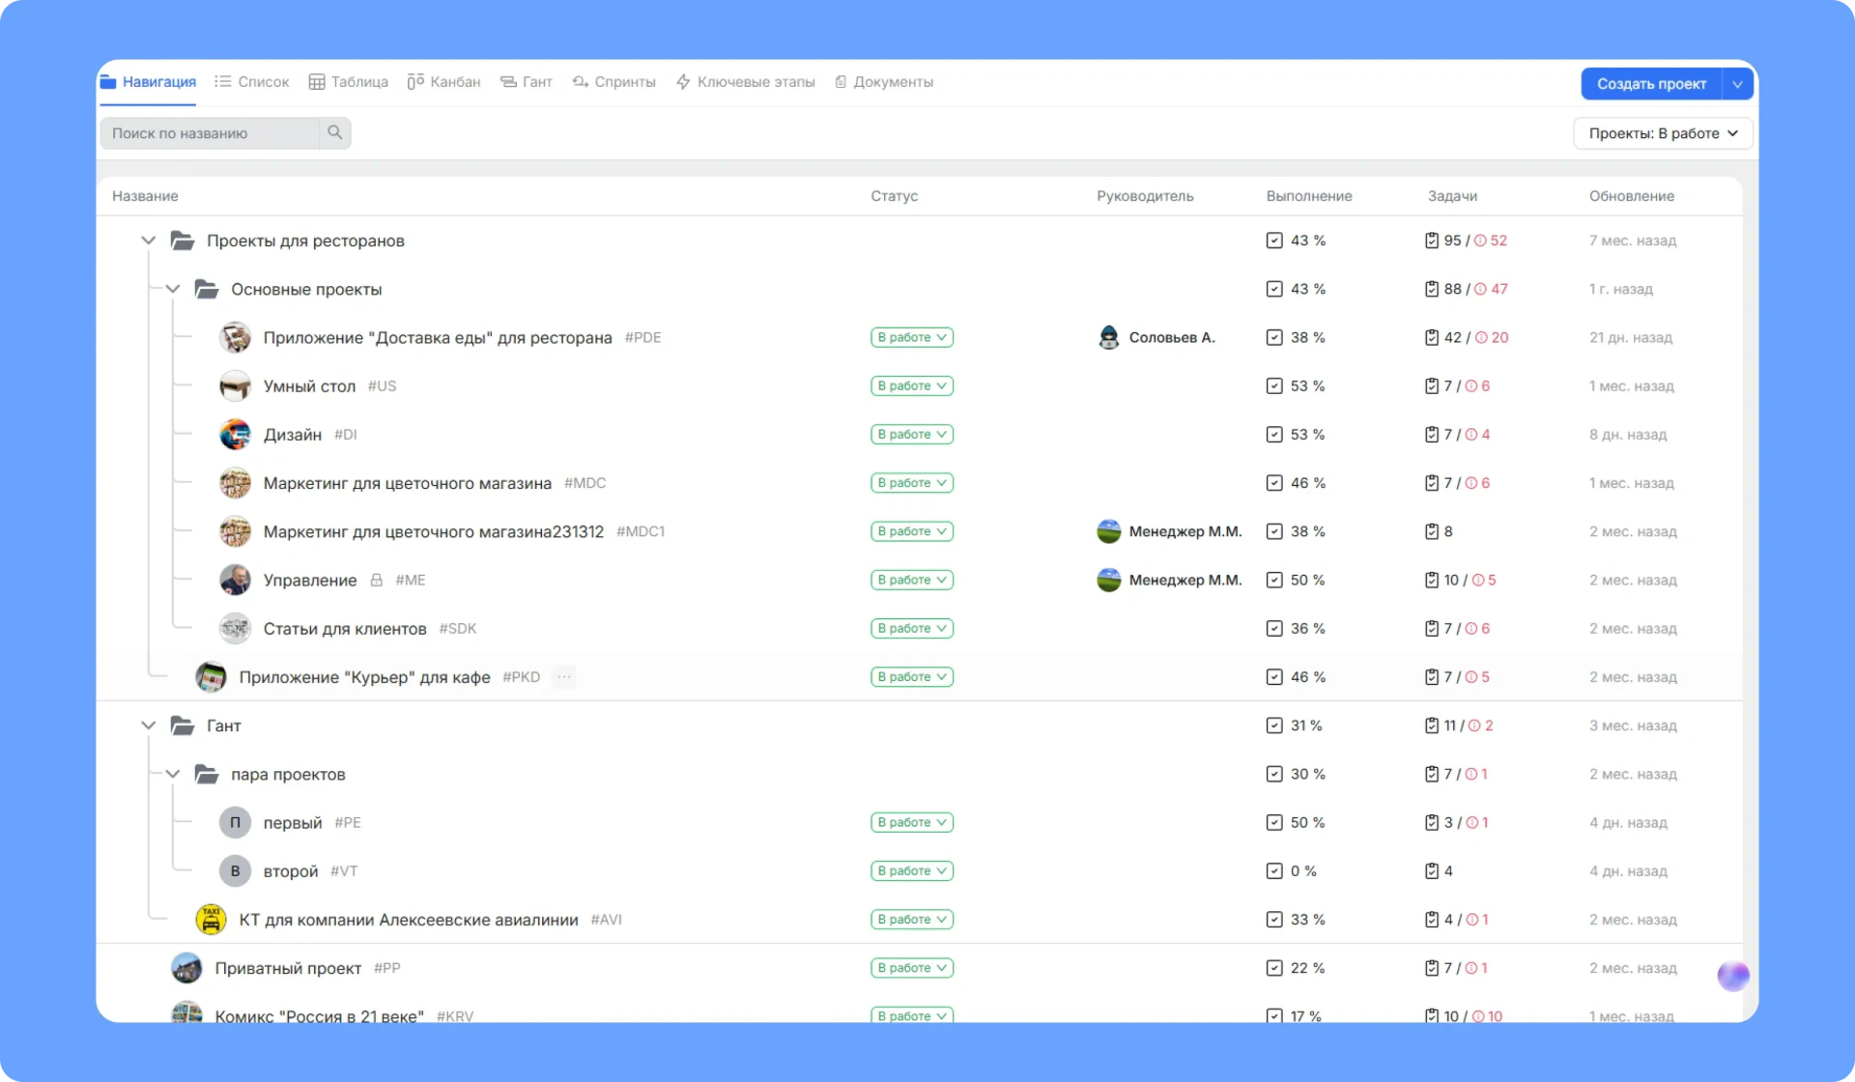Click the 'Маркетинг для цветочного магазина' #MDC avatar

[235, 483]
